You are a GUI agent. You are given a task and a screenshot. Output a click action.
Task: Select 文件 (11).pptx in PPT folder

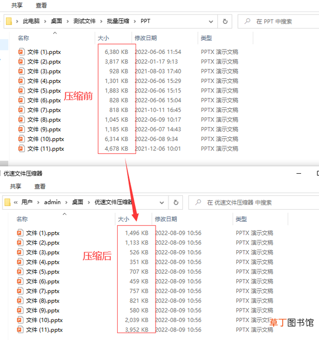pyautogui.click(x=46, y=149)
